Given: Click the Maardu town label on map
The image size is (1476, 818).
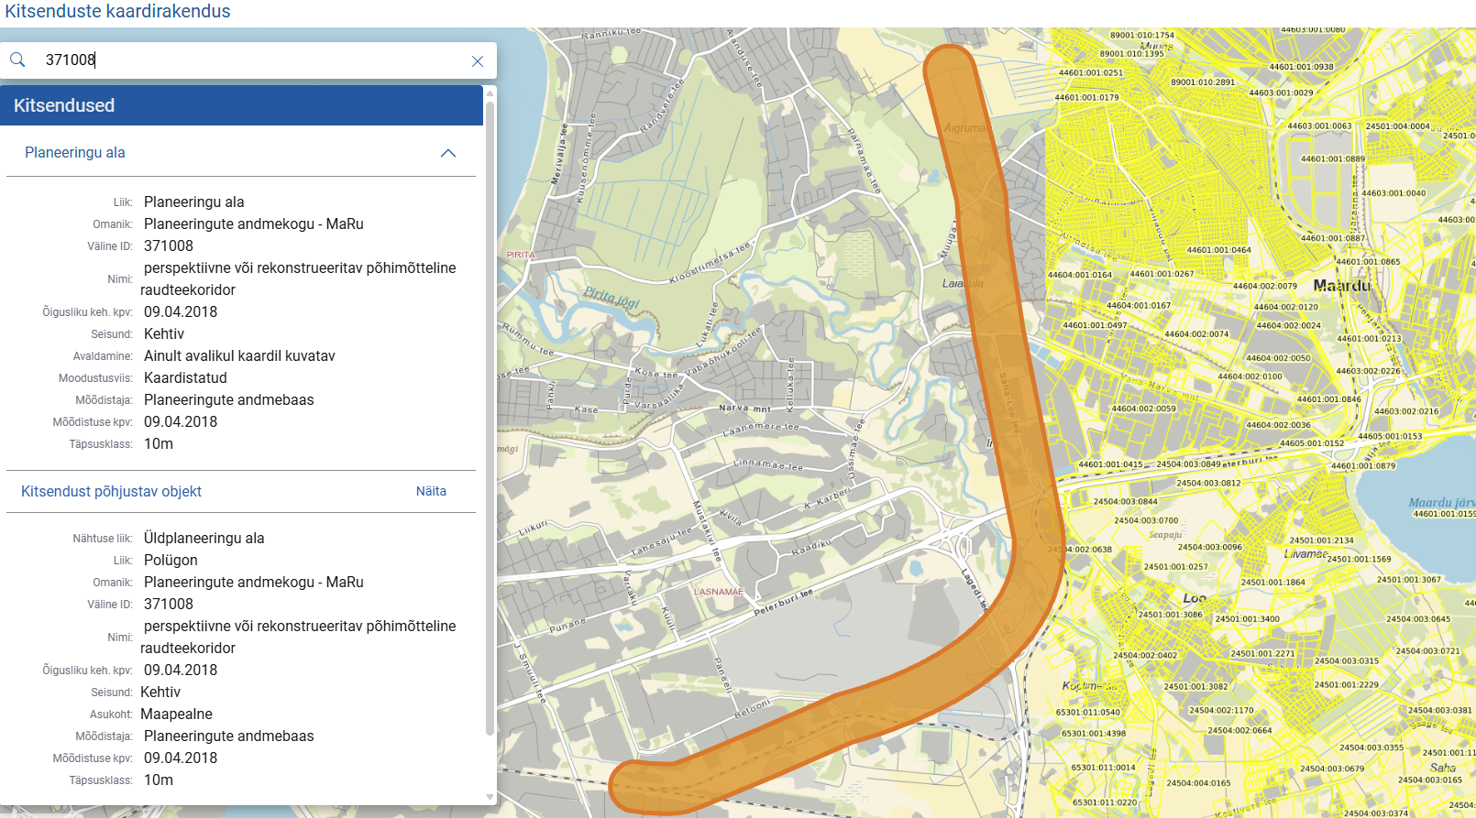Looking at the screenshot, I should pyautogui.click(x=1341, y=286).
